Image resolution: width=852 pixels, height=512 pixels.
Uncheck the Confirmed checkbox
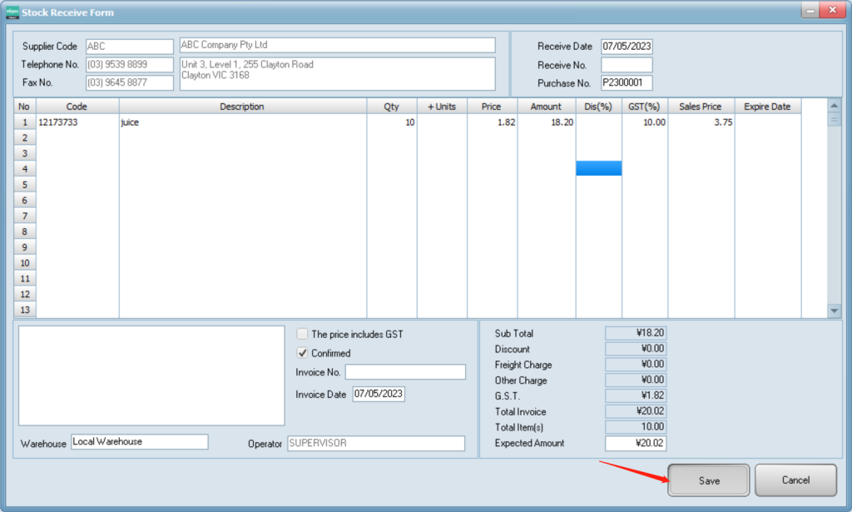(x=303, y=353)
